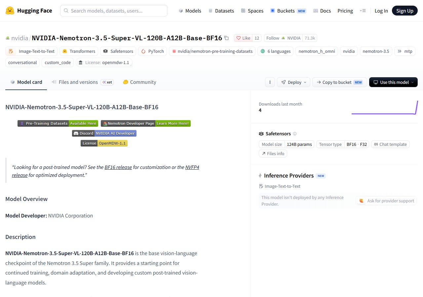
Task: Click the Safetensors info icon
Action: click(295, 134)
